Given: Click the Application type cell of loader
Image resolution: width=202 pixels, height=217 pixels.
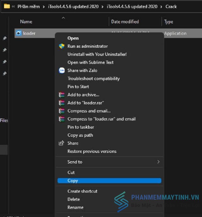Looking at the screenshot, I should pos(175,33).
